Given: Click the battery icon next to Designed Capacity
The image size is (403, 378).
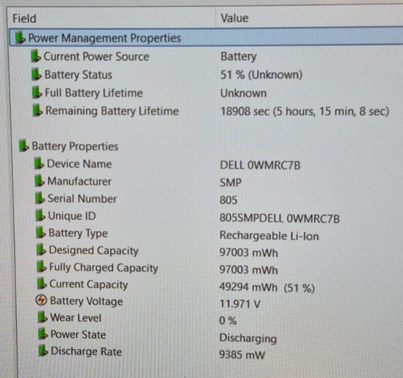Looking at the screenshot, I should click(x=41, y=249).
